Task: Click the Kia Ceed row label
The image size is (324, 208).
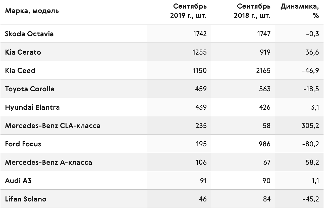Action: tap(20, 70)
